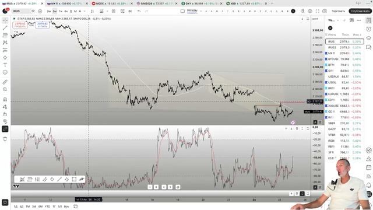Start bar replay mode

click(130, 11)
